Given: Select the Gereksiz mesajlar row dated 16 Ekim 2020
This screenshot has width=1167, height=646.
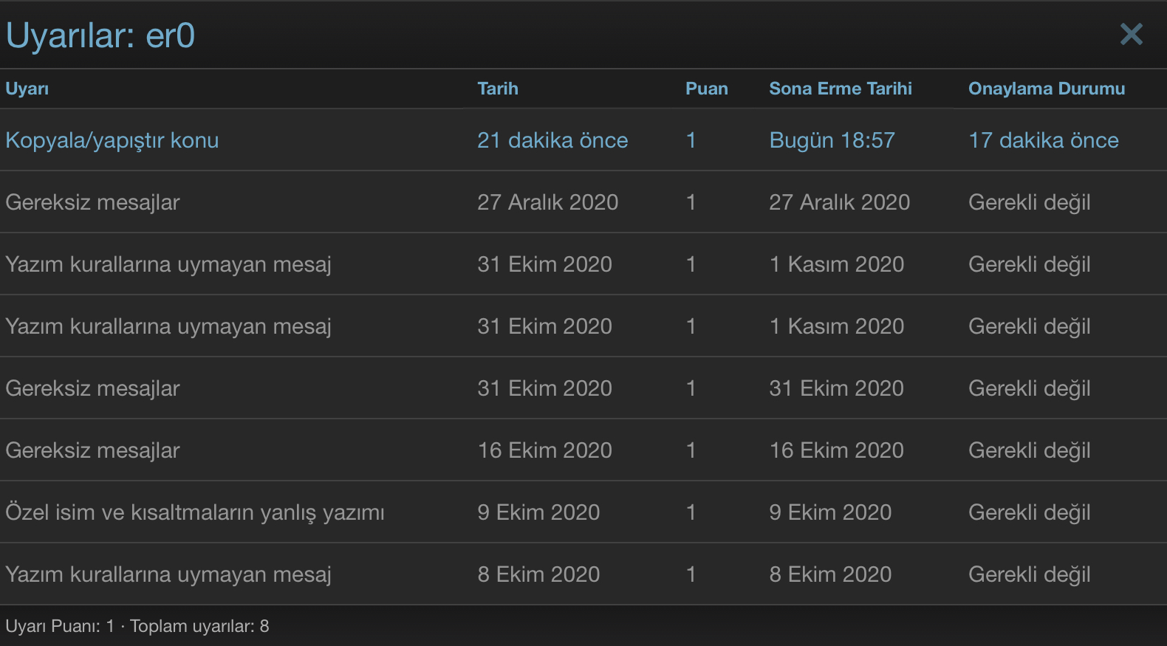Looking at the screenshot, I should [x=583, y=450].
